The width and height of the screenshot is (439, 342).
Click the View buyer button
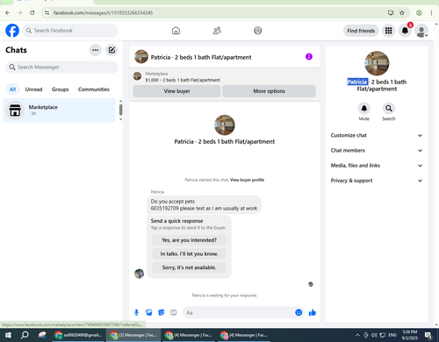click(x=176, y=91)
